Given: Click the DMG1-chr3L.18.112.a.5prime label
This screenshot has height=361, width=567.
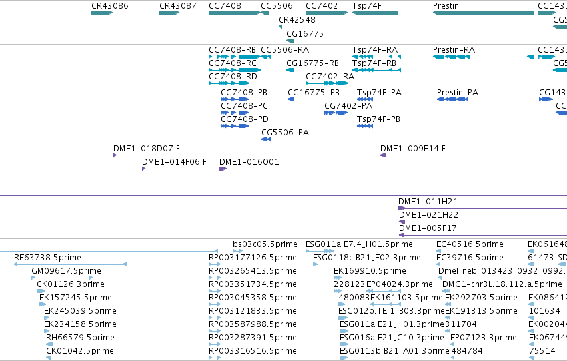Looking at the screenshot, I should coord(502,284).
